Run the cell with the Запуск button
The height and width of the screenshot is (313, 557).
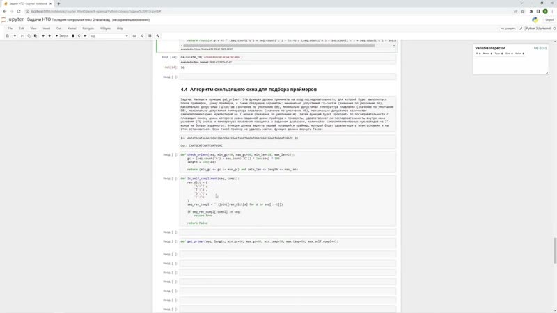pos(62,36)
